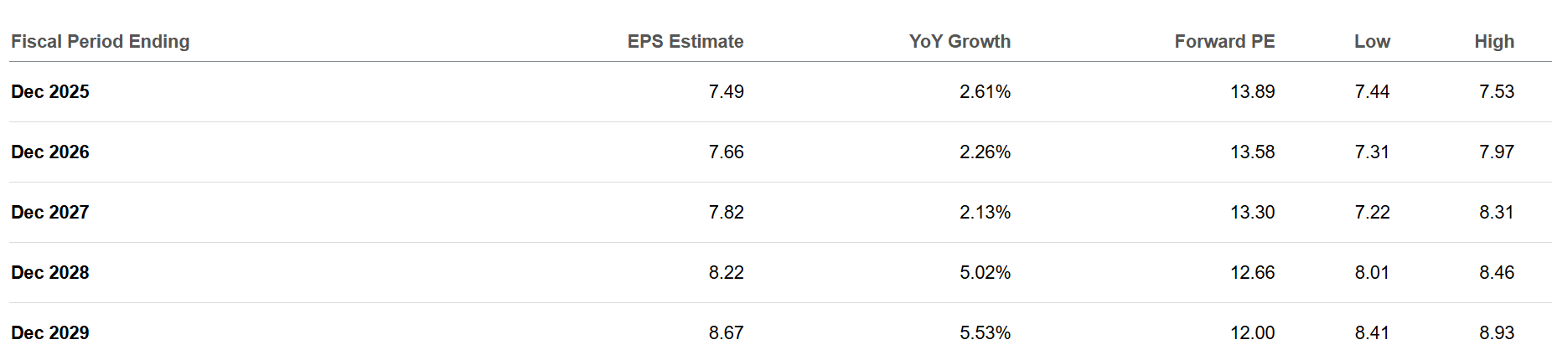Click the Low column header
Screen dimensions: 1552x350
point(1372,42)
